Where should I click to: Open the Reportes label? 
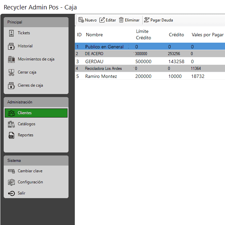pos(26,135)
